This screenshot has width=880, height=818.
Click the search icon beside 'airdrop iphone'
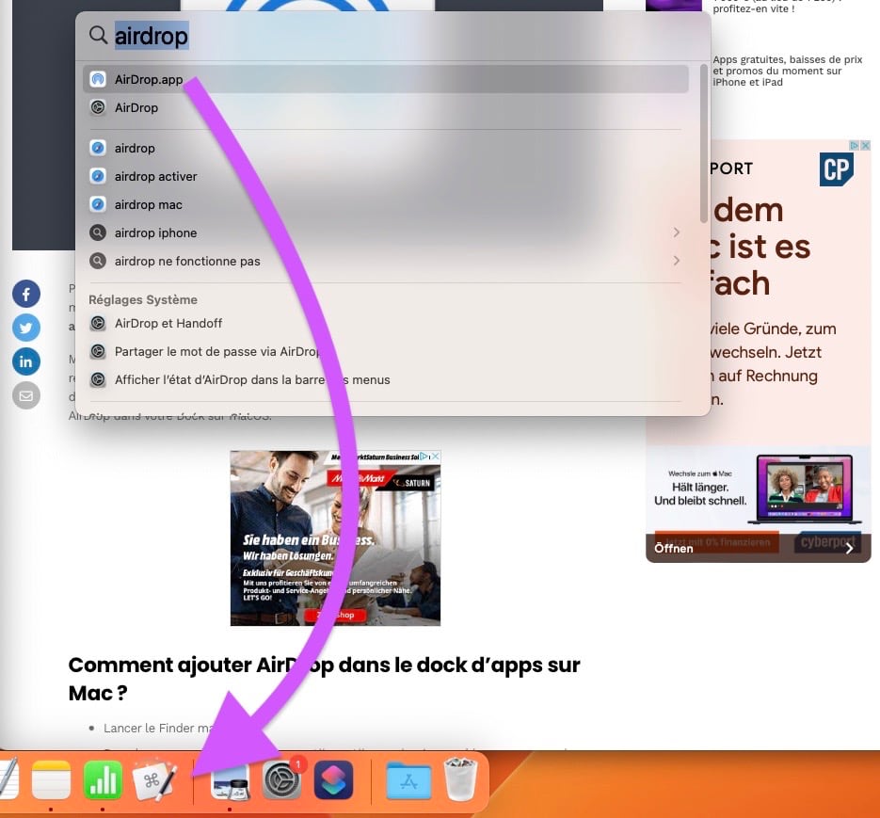coord(98,233)
